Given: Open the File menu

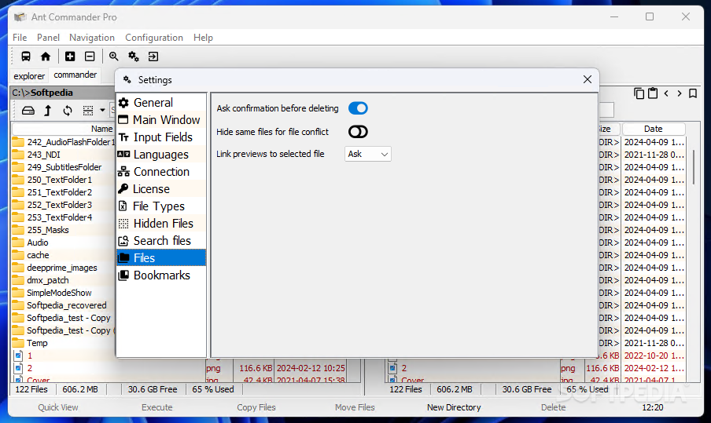Looking at the screenshot, I should 20,38.
